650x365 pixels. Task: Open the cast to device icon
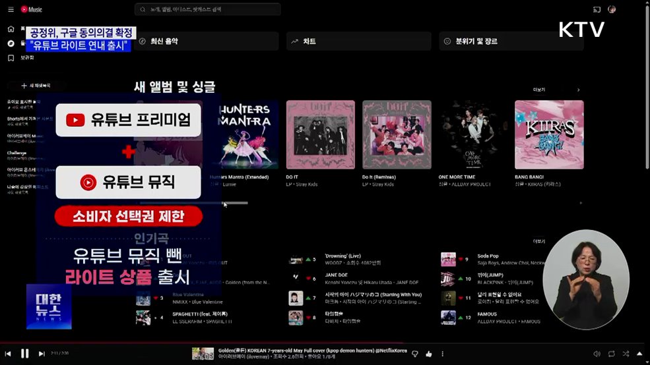tap(597, 9)
